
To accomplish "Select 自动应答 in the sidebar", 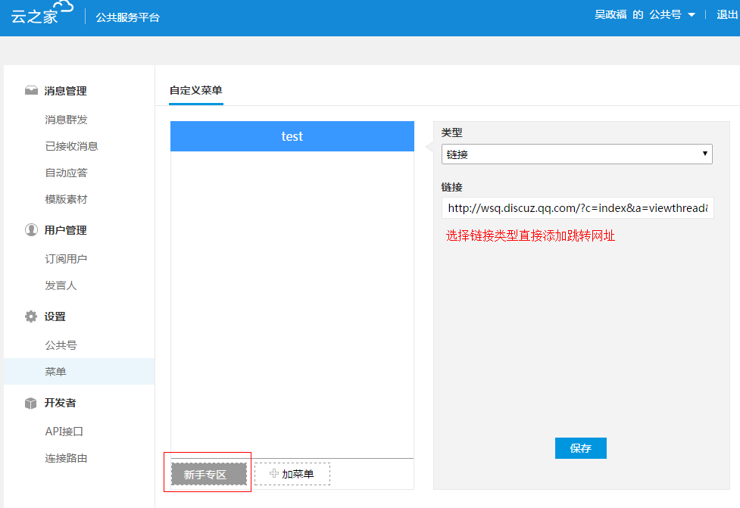I will [x=67, y=173].
